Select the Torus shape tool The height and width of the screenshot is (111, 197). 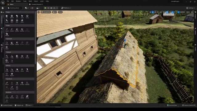tap(27, 16)
